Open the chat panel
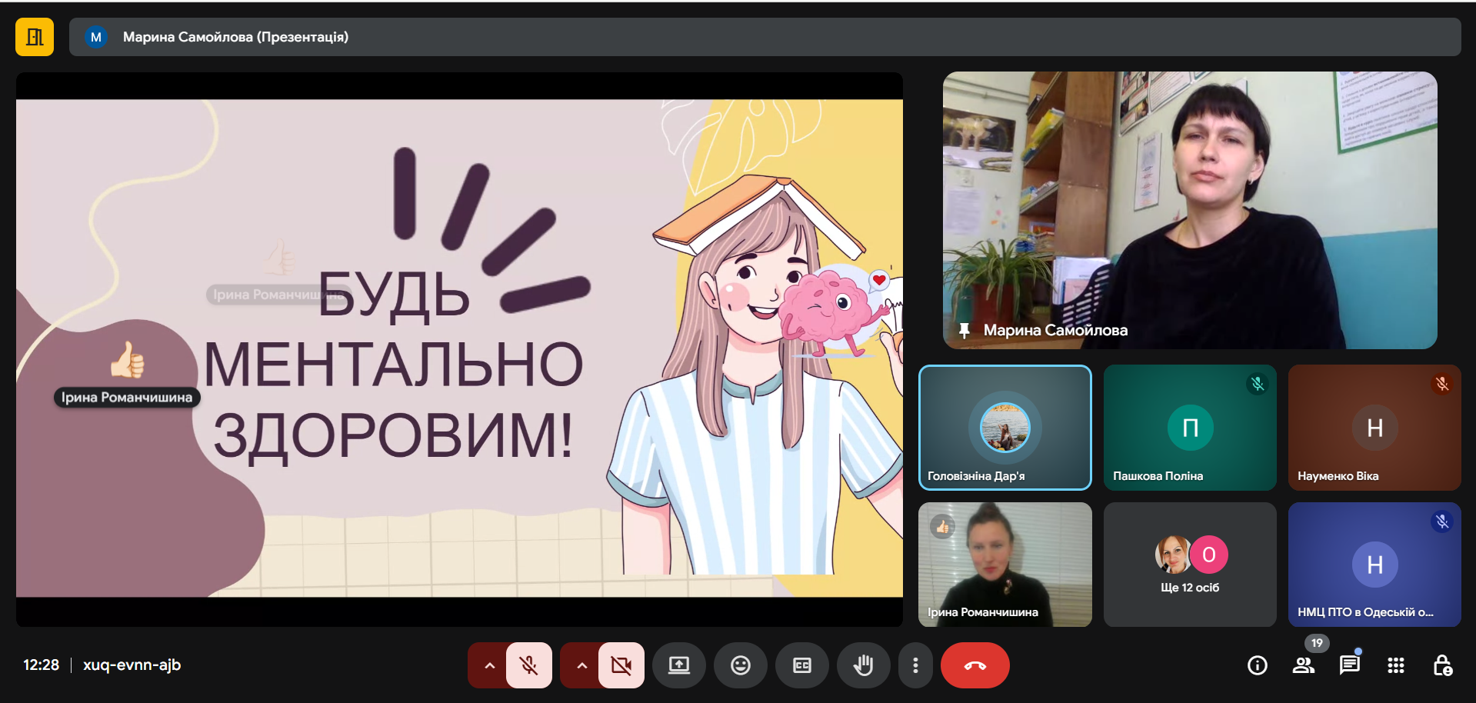The height and width of the screenshot is (703, 1476). [x=1349, y=665]
